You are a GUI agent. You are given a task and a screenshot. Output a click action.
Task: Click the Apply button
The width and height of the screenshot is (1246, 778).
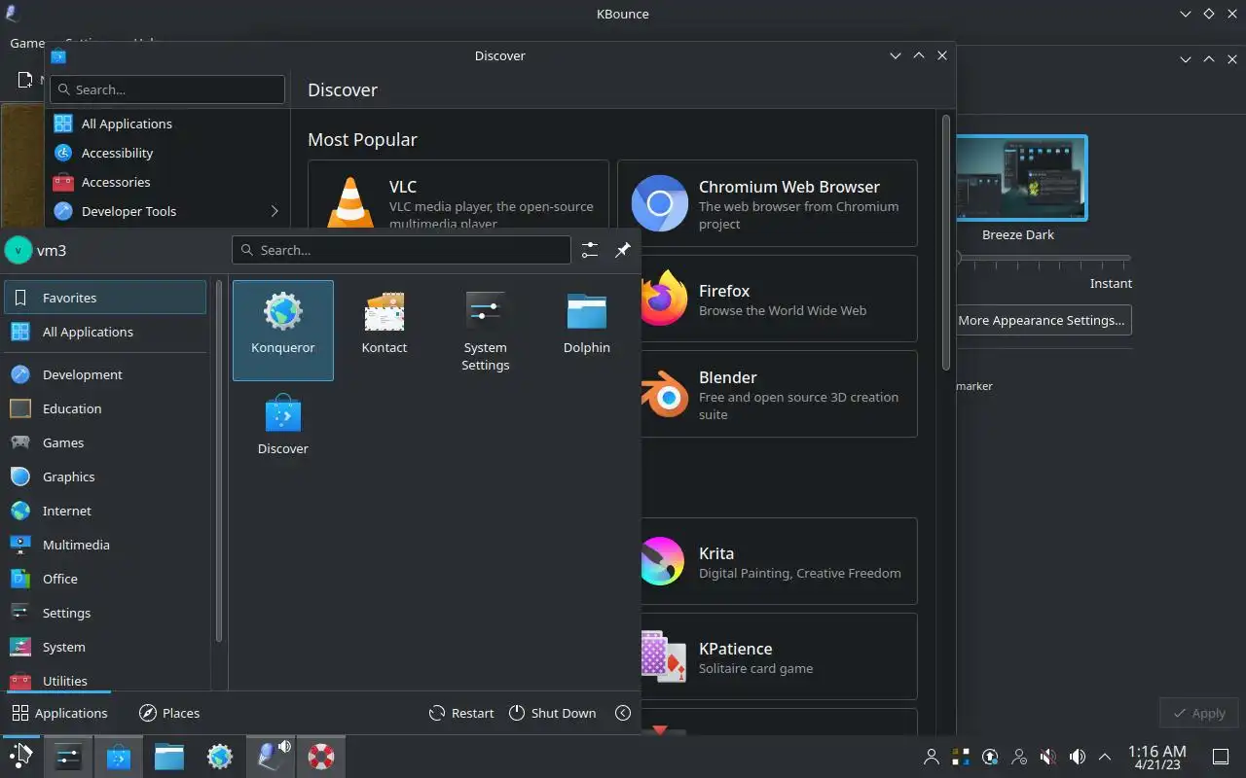click(x=1199, y=713)
